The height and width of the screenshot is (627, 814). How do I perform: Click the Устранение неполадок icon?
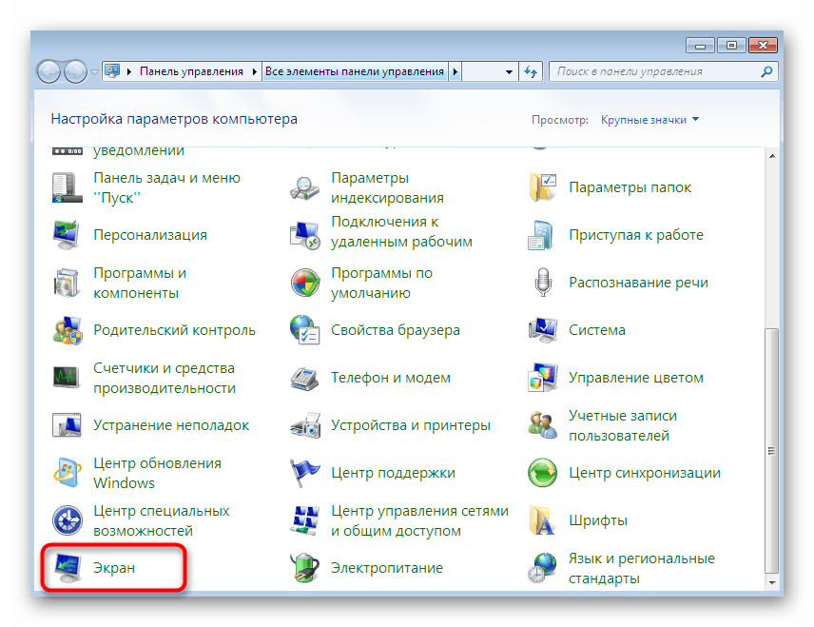pyautogui.click(x=67, y=425)
